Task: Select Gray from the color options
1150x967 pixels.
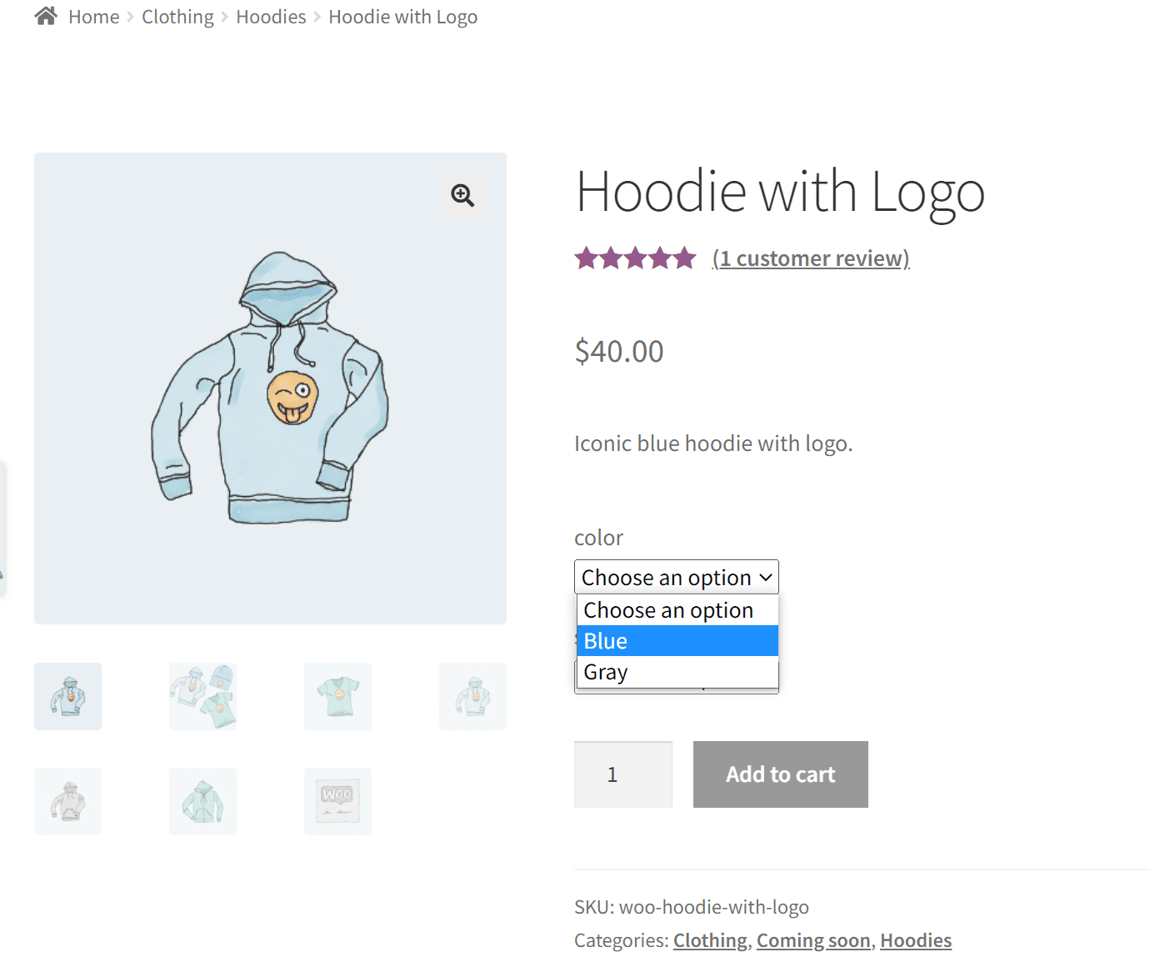Action: (x=677, y=672)
